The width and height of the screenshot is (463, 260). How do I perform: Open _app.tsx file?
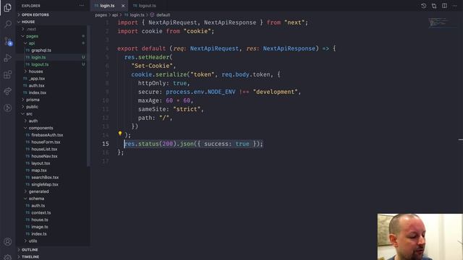[37, 79]
